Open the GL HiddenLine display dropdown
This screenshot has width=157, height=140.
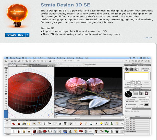point(22,66)
